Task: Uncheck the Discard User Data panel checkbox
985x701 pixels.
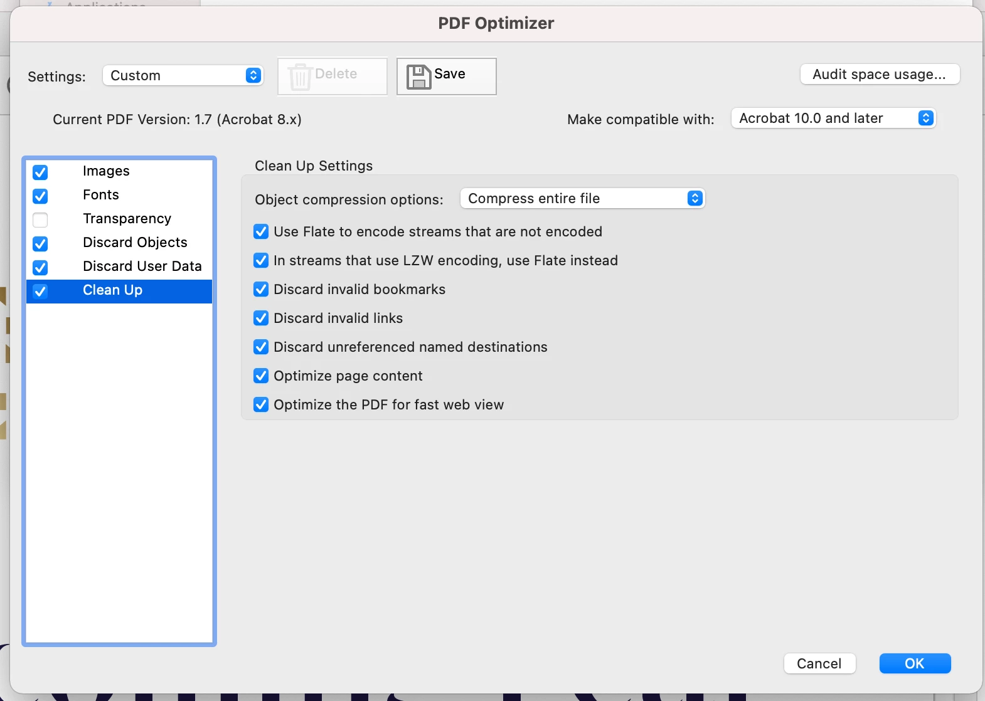Action: tap(40, 267)
